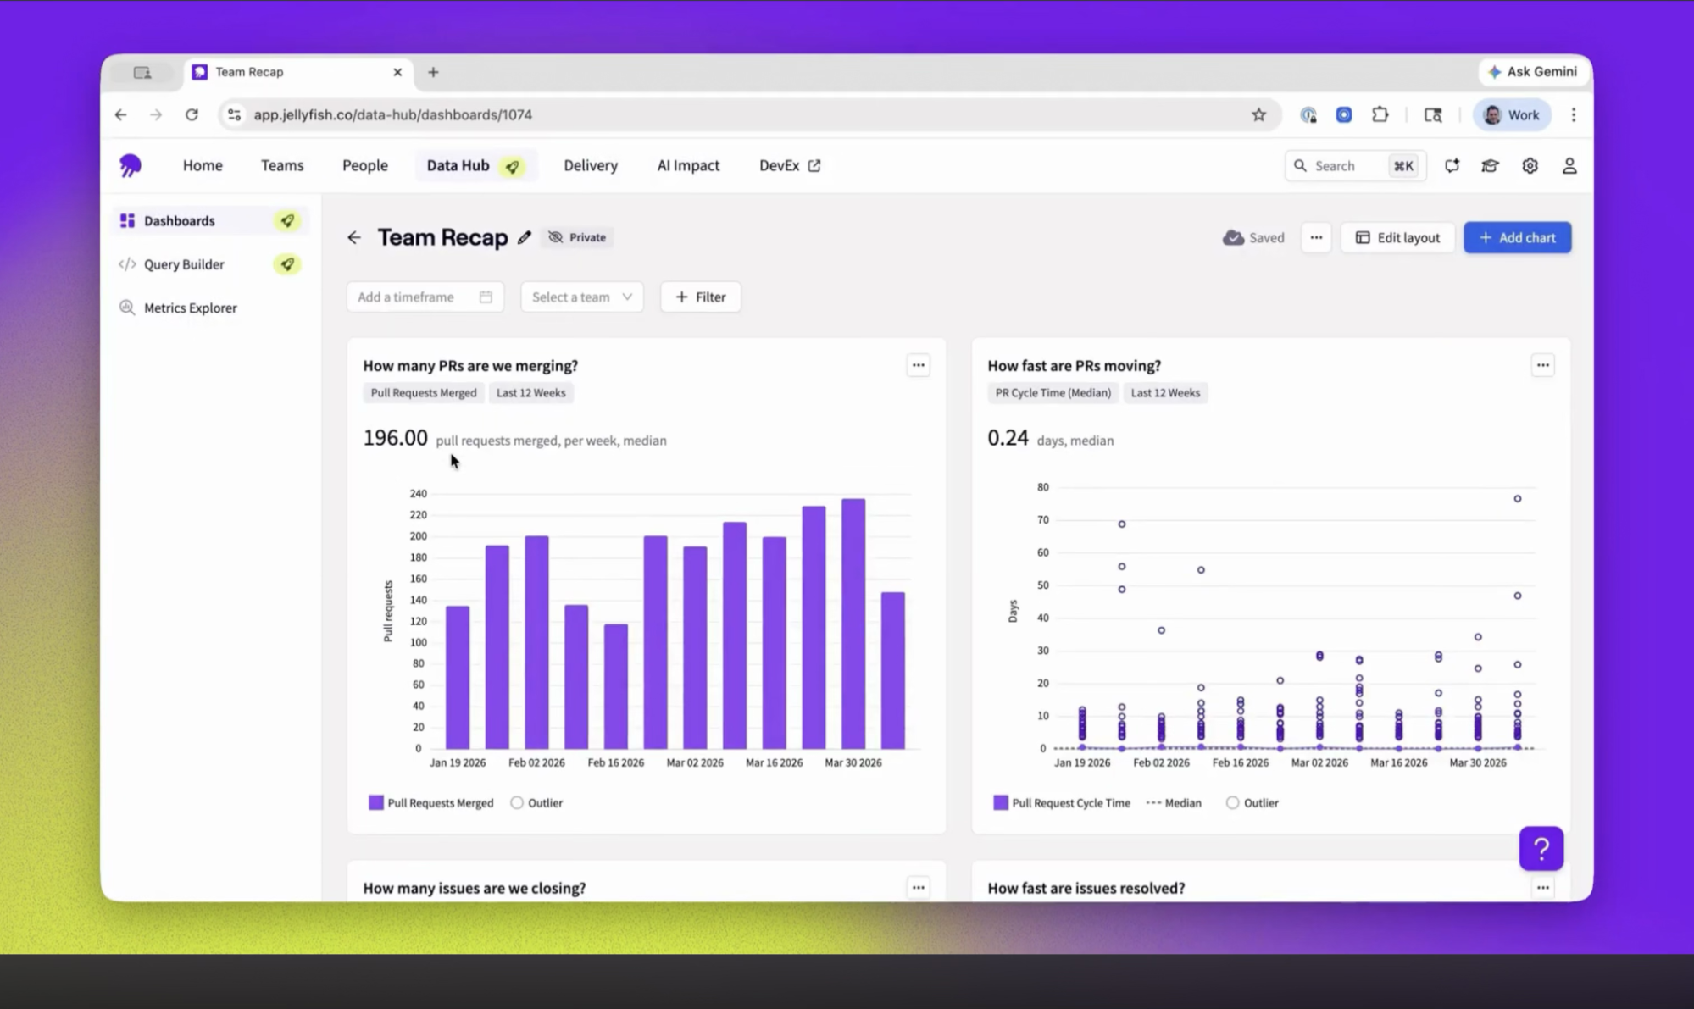The width and height of the screenshot is (1694, 1009).
Task: Toggle Pull Request Cycle Time legend swatch
Action: tap(1001, 802)
